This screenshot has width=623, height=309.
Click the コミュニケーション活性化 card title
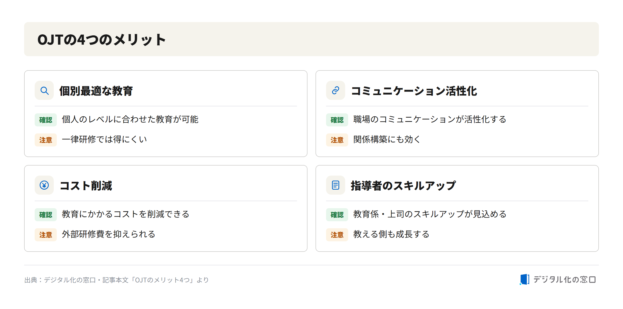[x=414, y=91]
